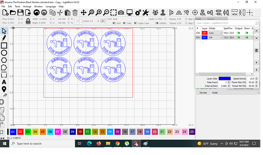263x155 pixels.
Task: Select the Polygon drawing tool
Action: coord(4,60)
